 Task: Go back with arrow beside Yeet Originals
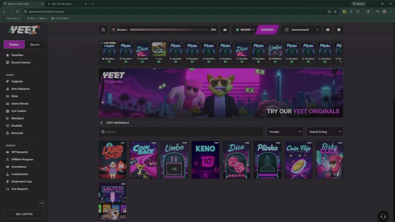102,123
